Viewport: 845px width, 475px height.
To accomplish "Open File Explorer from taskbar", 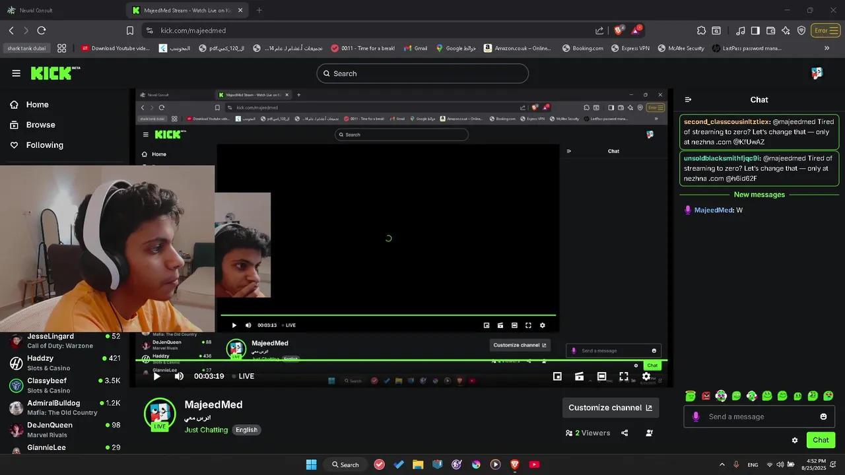I will (x=418, y=464).
